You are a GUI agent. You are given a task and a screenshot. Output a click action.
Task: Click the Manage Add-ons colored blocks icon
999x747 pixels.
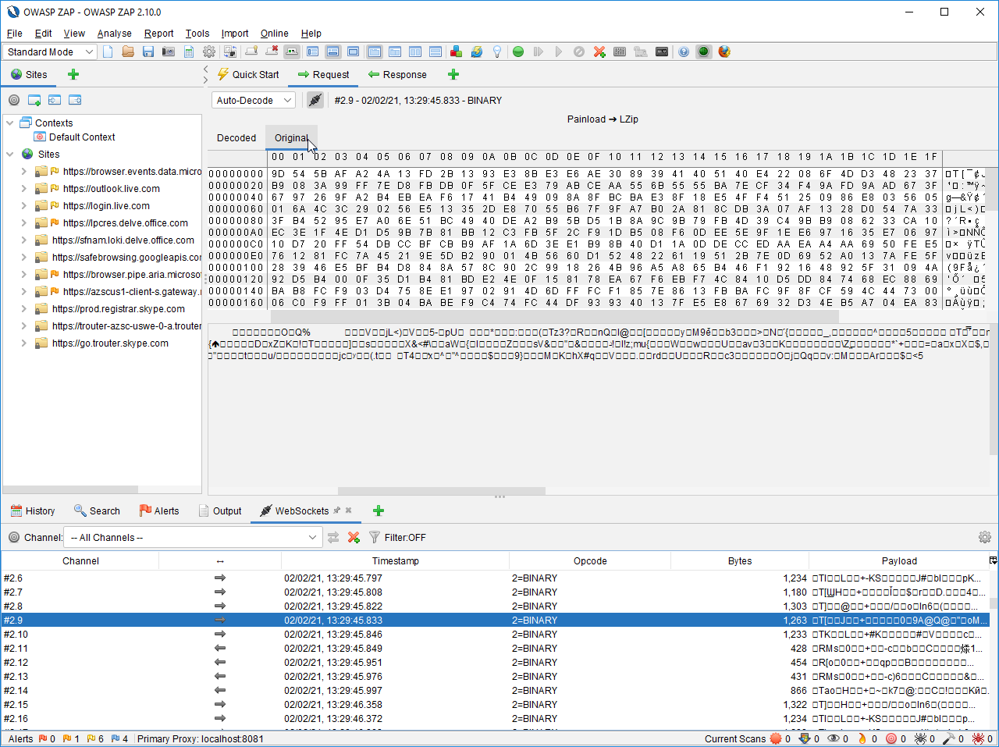[457, 52]
